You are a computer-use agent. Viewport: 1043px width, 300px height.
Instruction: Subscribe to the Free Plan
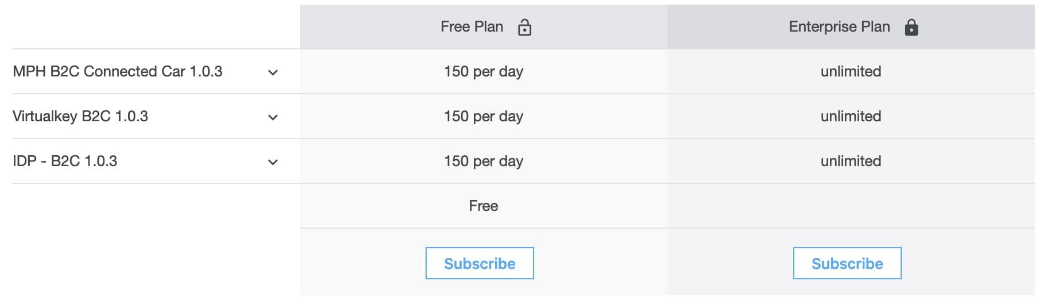coord(480,263)
